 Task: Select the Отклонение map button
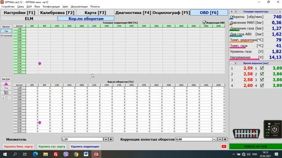coord(6,36)
